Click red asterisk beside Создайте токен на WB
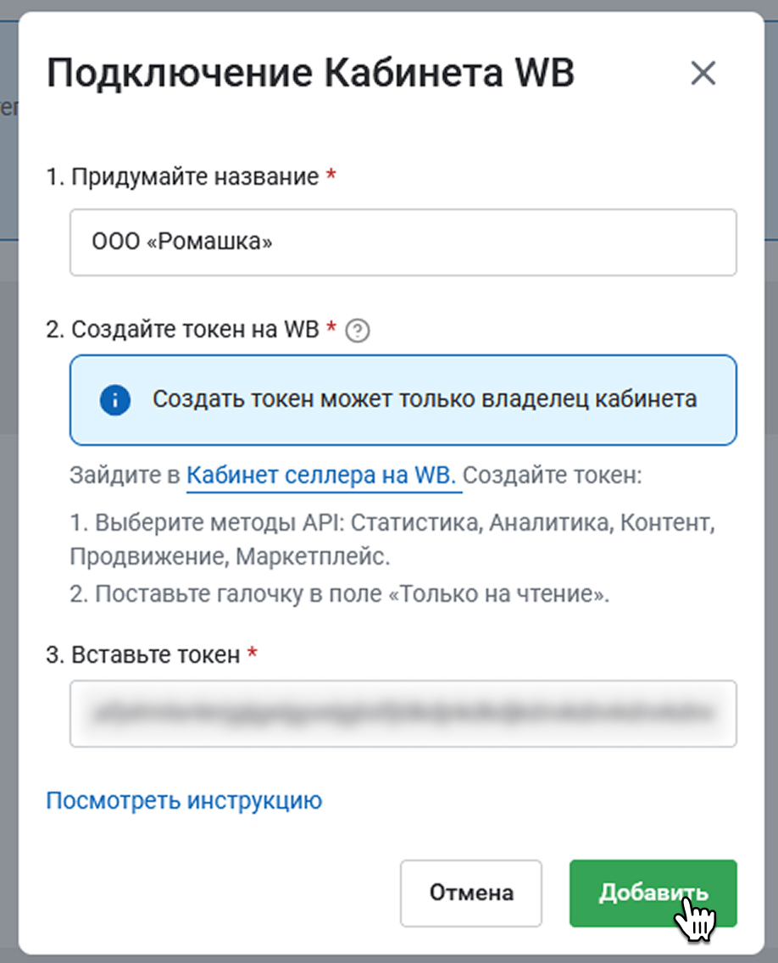The width and height of the screenshot is (778, 963). click(331, 327)
